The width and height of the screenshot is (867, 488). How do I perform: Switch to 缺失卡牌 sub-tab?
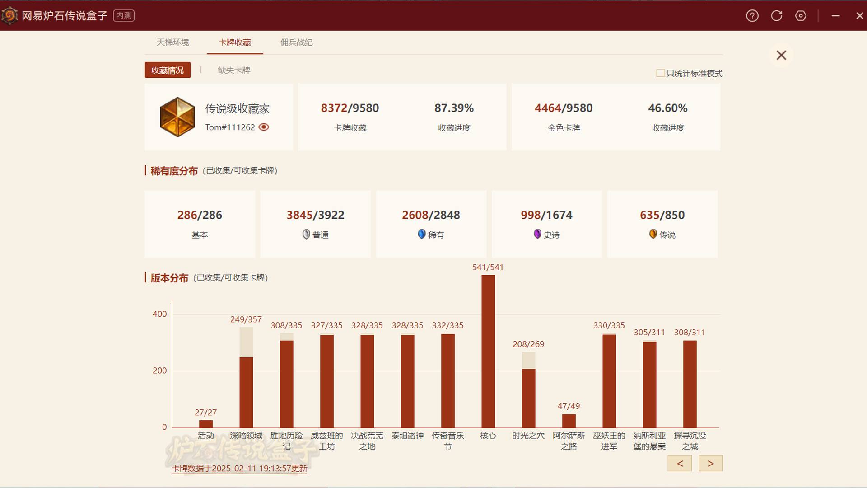click(x=234, y=70)
